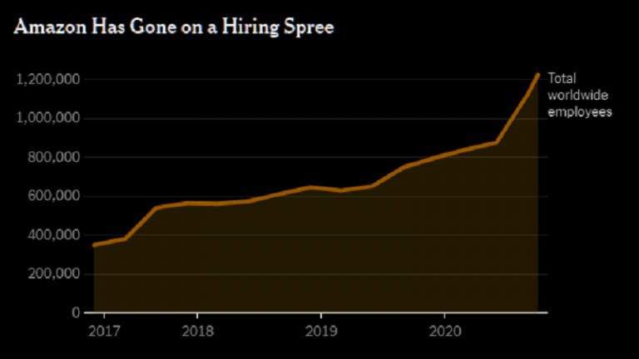Select the 2020 tick mark on the x-axis
The image size is (639, 359).
[x=443, y=317]
